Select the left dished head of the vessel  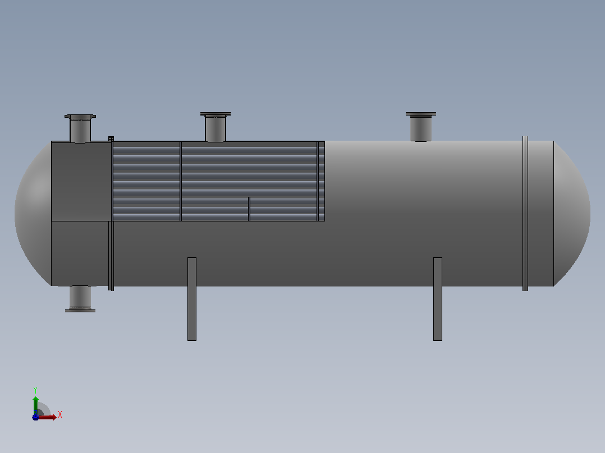[33, 214]
